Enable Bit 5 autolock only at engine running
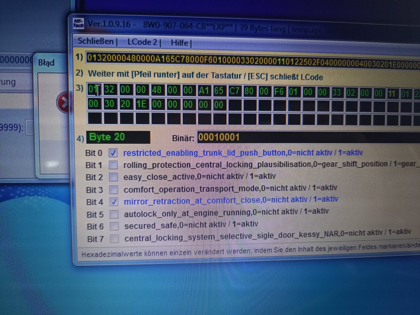Viewport: 420px width, 315px height. 114,214
